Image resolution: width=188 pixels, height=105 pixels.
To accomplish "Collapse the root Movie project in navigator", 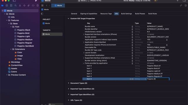I will 3,11.
